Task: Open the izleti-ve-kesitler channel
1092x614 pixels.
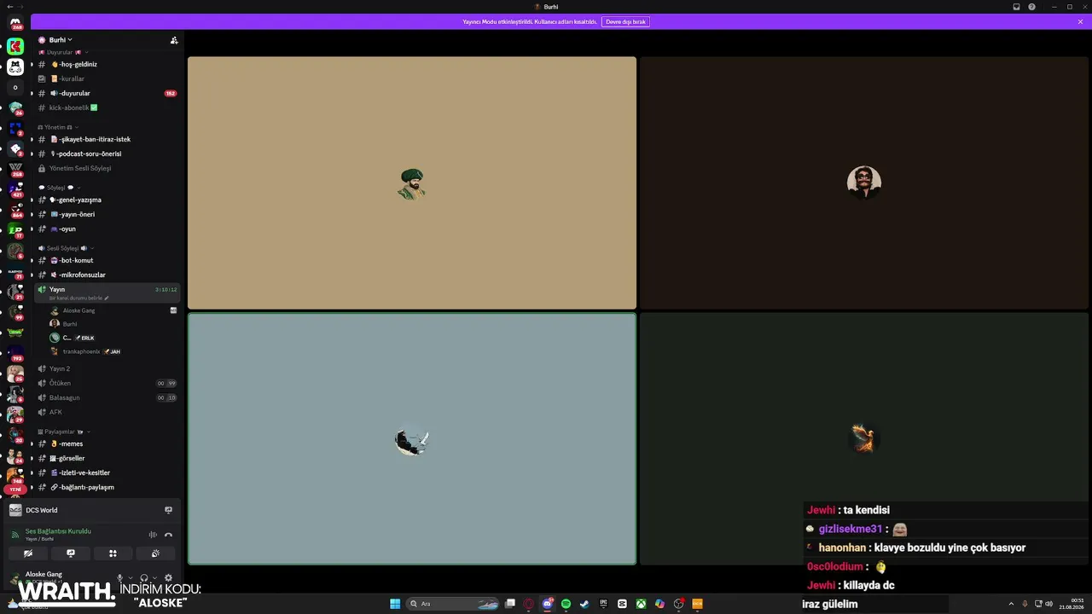Action: click(107, 472)
